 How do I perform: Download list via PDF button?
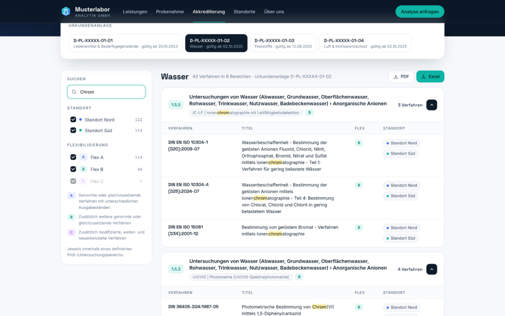401,77
